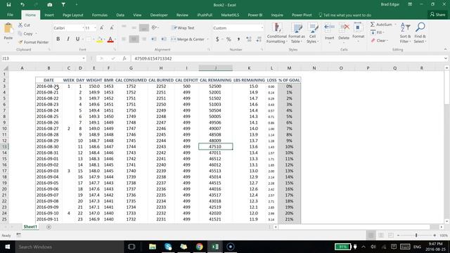Toggle Center horizontal alignment
This screenshot has height=253, width=450.
click(x=134, y=39)
